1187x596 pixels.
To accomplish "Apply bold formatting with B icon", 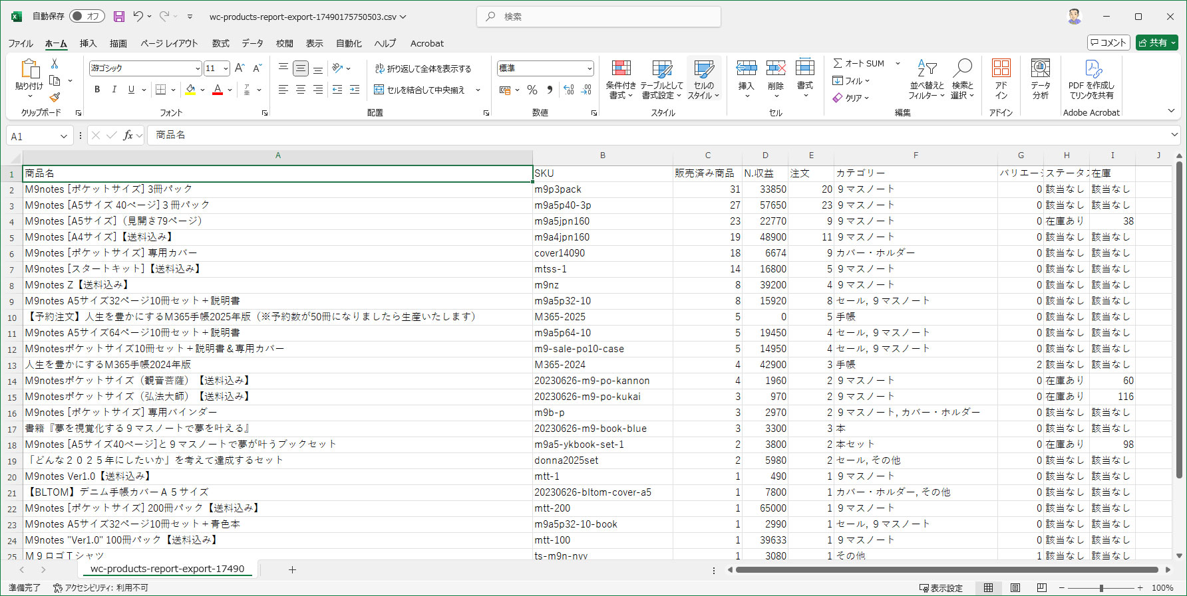I will coord(97,90).
